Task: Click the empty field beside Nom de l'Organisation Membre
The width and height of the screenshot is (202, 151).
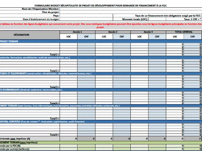Action: (x=131, y=9)
